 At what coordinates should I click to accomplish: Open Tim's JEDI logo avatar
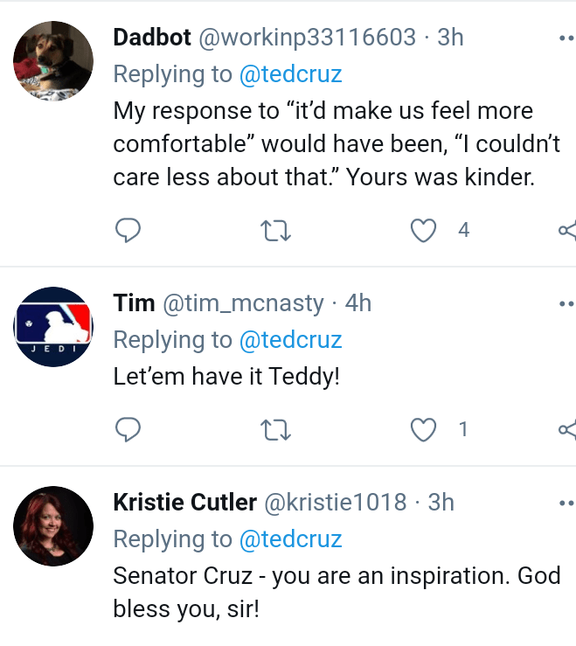tap(53, 326)
